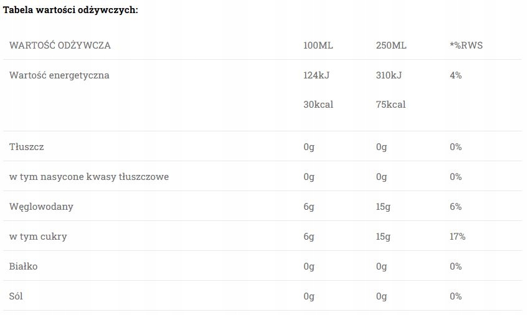This screenshot has height=315, width=528.
Task: Click the 'w tym cukry' row label
Action: pos(38,237)
